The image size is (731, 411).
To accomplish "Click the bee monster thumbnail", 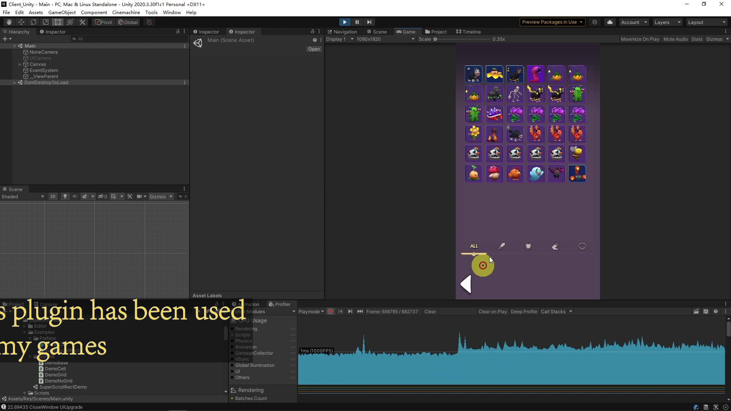I will click(x=577, y=153).
